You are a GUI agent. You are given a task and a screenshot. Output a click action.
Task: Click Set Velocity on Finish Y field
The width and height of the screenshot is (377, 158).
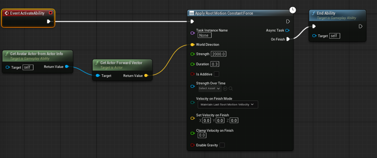pyautogui.click(x=220, y=120)
